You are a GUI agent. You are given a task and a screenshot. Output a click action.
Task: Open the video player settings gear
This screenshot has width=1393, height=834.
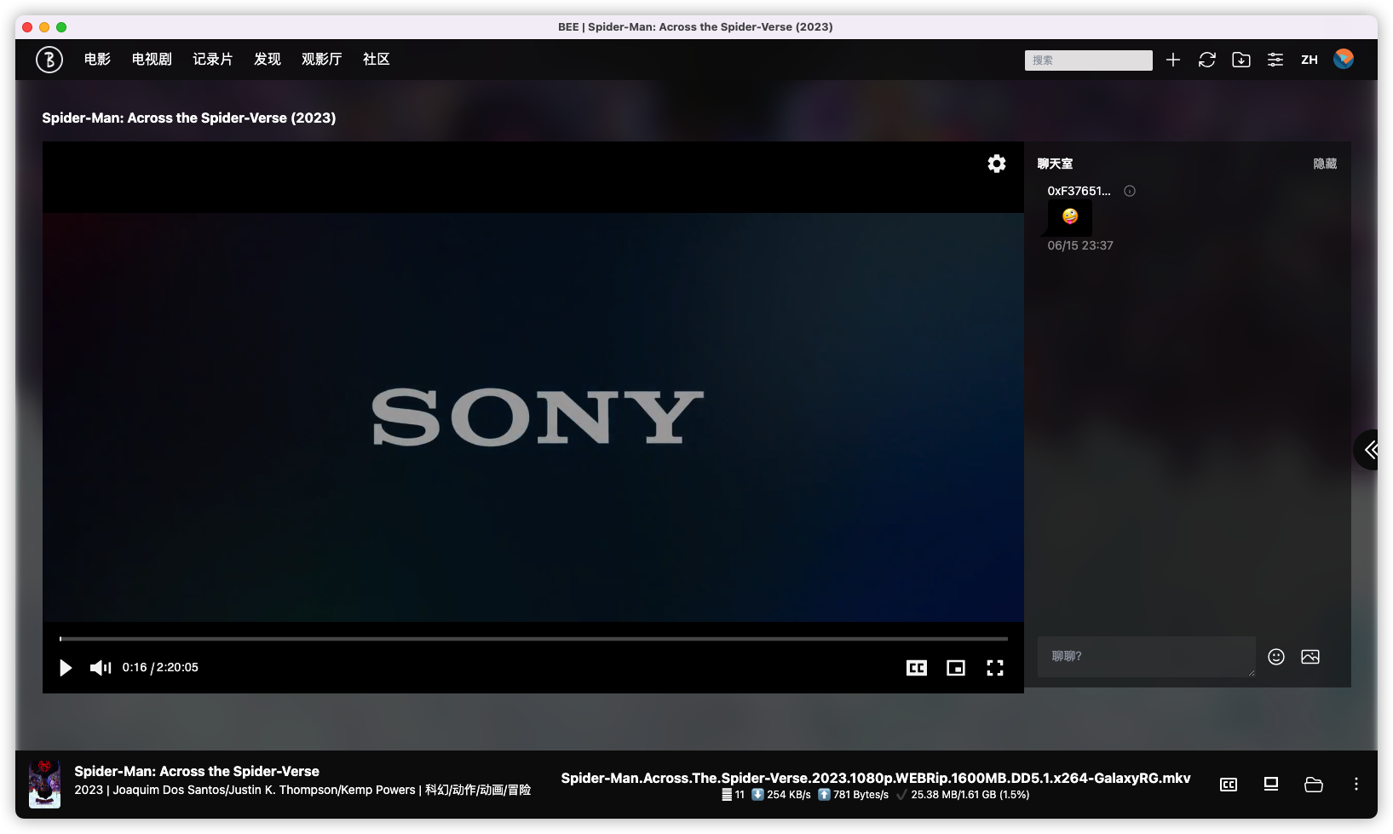pos(996,164)
